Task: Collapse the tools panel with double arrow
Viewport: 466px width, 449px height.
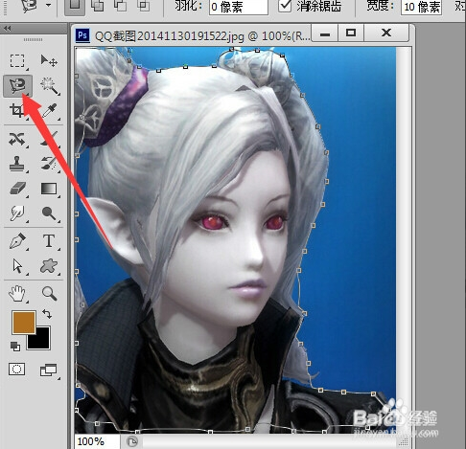Action: pos(8,29)
